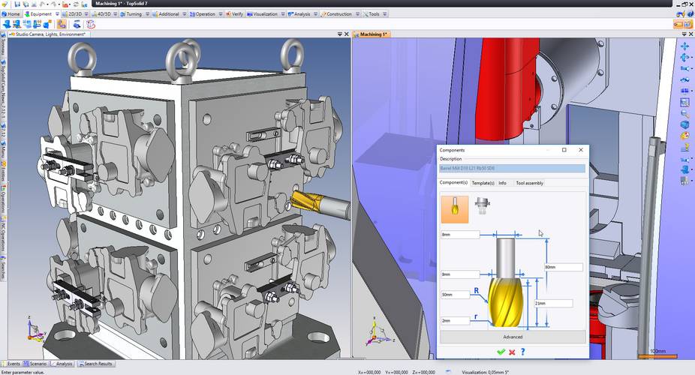Screen dimensions: 695x375
Task: Open the Equipment tab dropdown arrow
Action: point(56,13)
